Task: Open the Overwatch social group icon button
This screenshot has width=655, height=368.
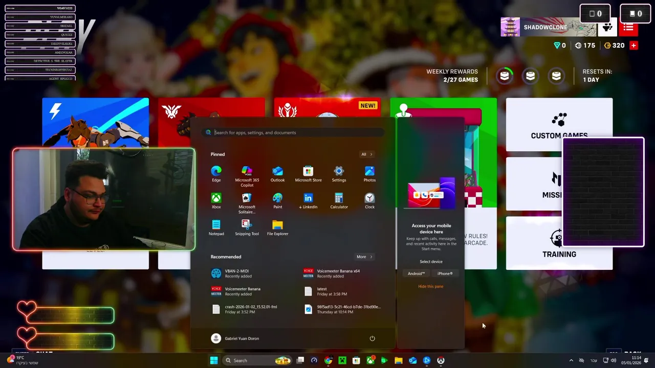Action: (x=607, y=27)
